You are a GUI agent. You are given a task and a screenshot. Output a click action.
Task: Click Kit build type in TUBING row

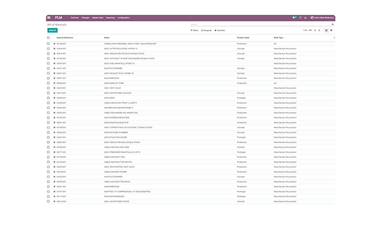pyautogui.click(x=275, y=44)
